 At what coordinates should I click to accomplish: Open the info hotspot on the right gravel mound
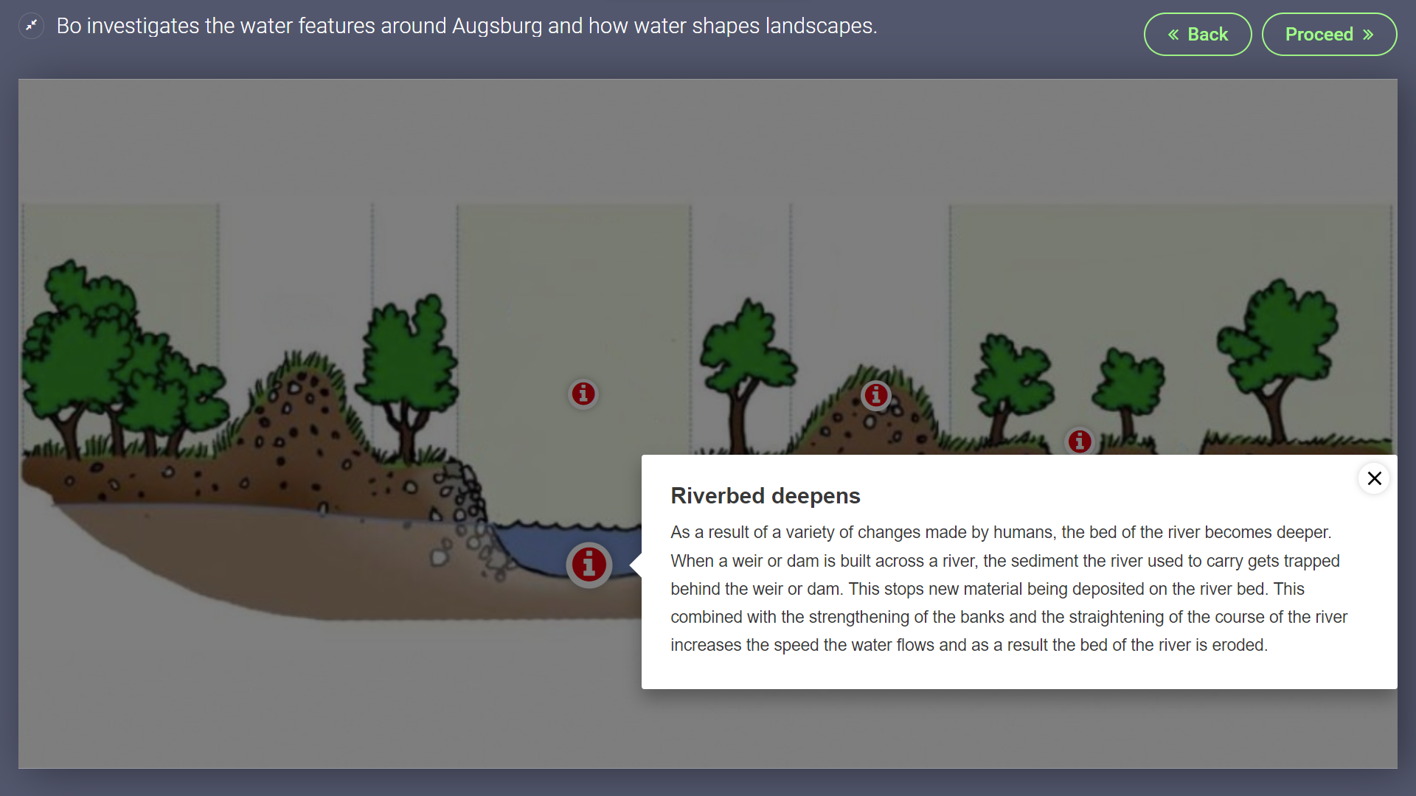click(875, 396)
